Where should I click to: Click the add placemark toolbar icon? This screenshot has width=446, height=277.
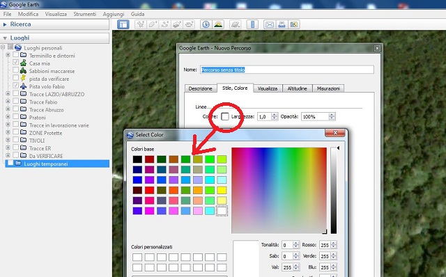(x=141, y=24)
